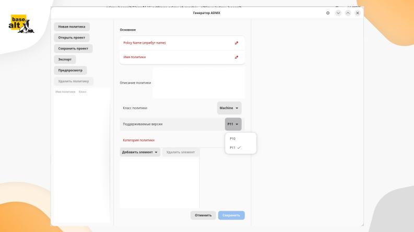Viewport: 414px width, 232px height.
Task: Open the Machine policy class dropdown
Action: pos(229,108)
